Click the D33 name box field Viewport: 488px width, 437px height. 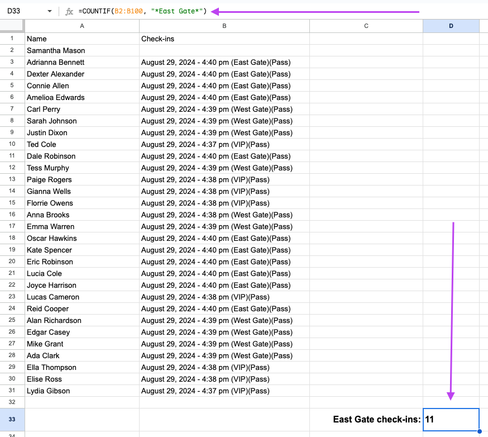[22, 11]
